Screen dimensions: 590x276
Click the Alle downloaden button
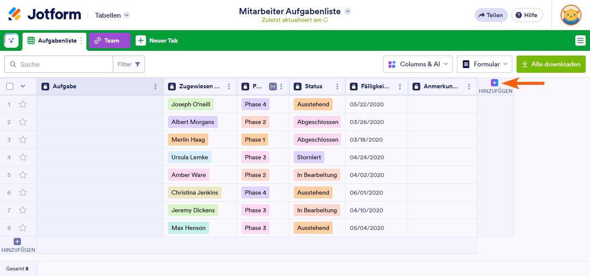(x=551, y=64)
